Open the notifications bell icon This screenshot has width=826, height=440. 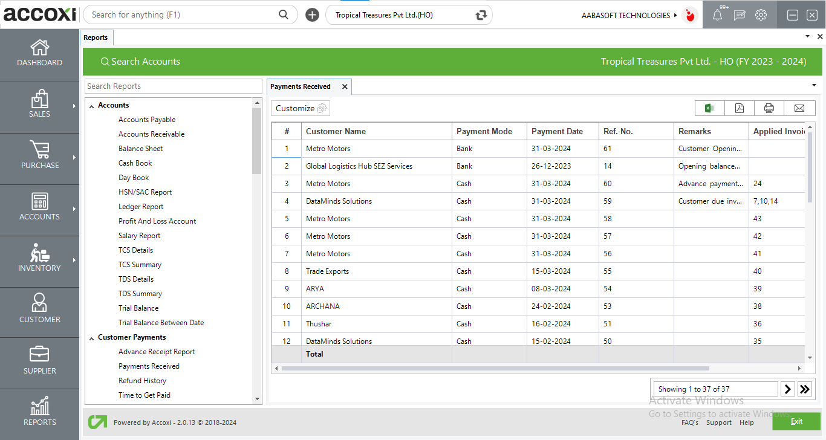[717, 15]
